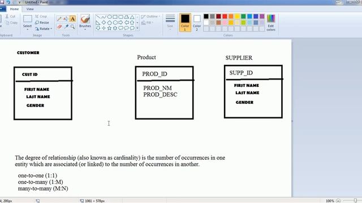Choose the Line shape
The image size is (362, 203).
tap(98, 17)
